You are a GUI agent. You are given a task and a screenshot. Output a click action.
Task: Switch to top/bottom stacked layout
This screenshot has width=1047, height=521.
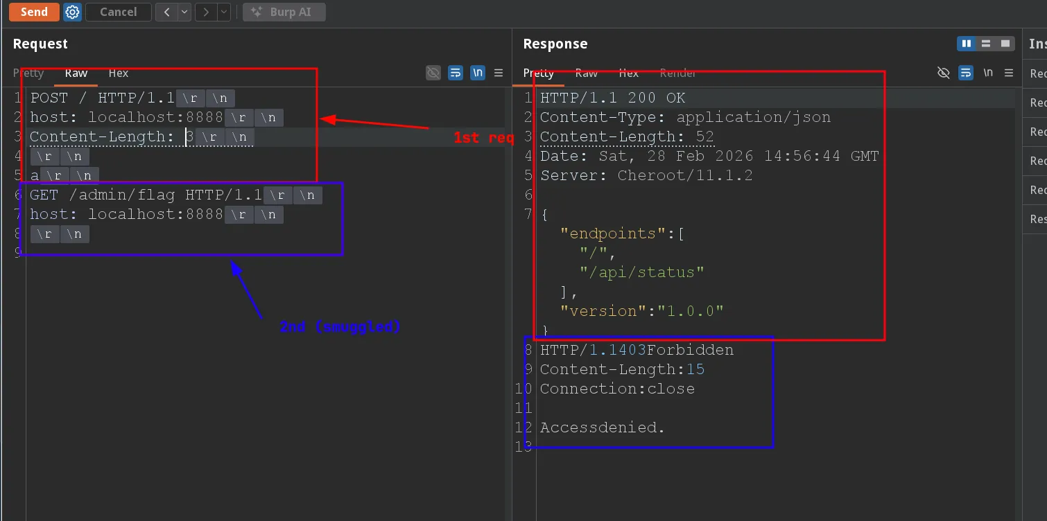986,44
